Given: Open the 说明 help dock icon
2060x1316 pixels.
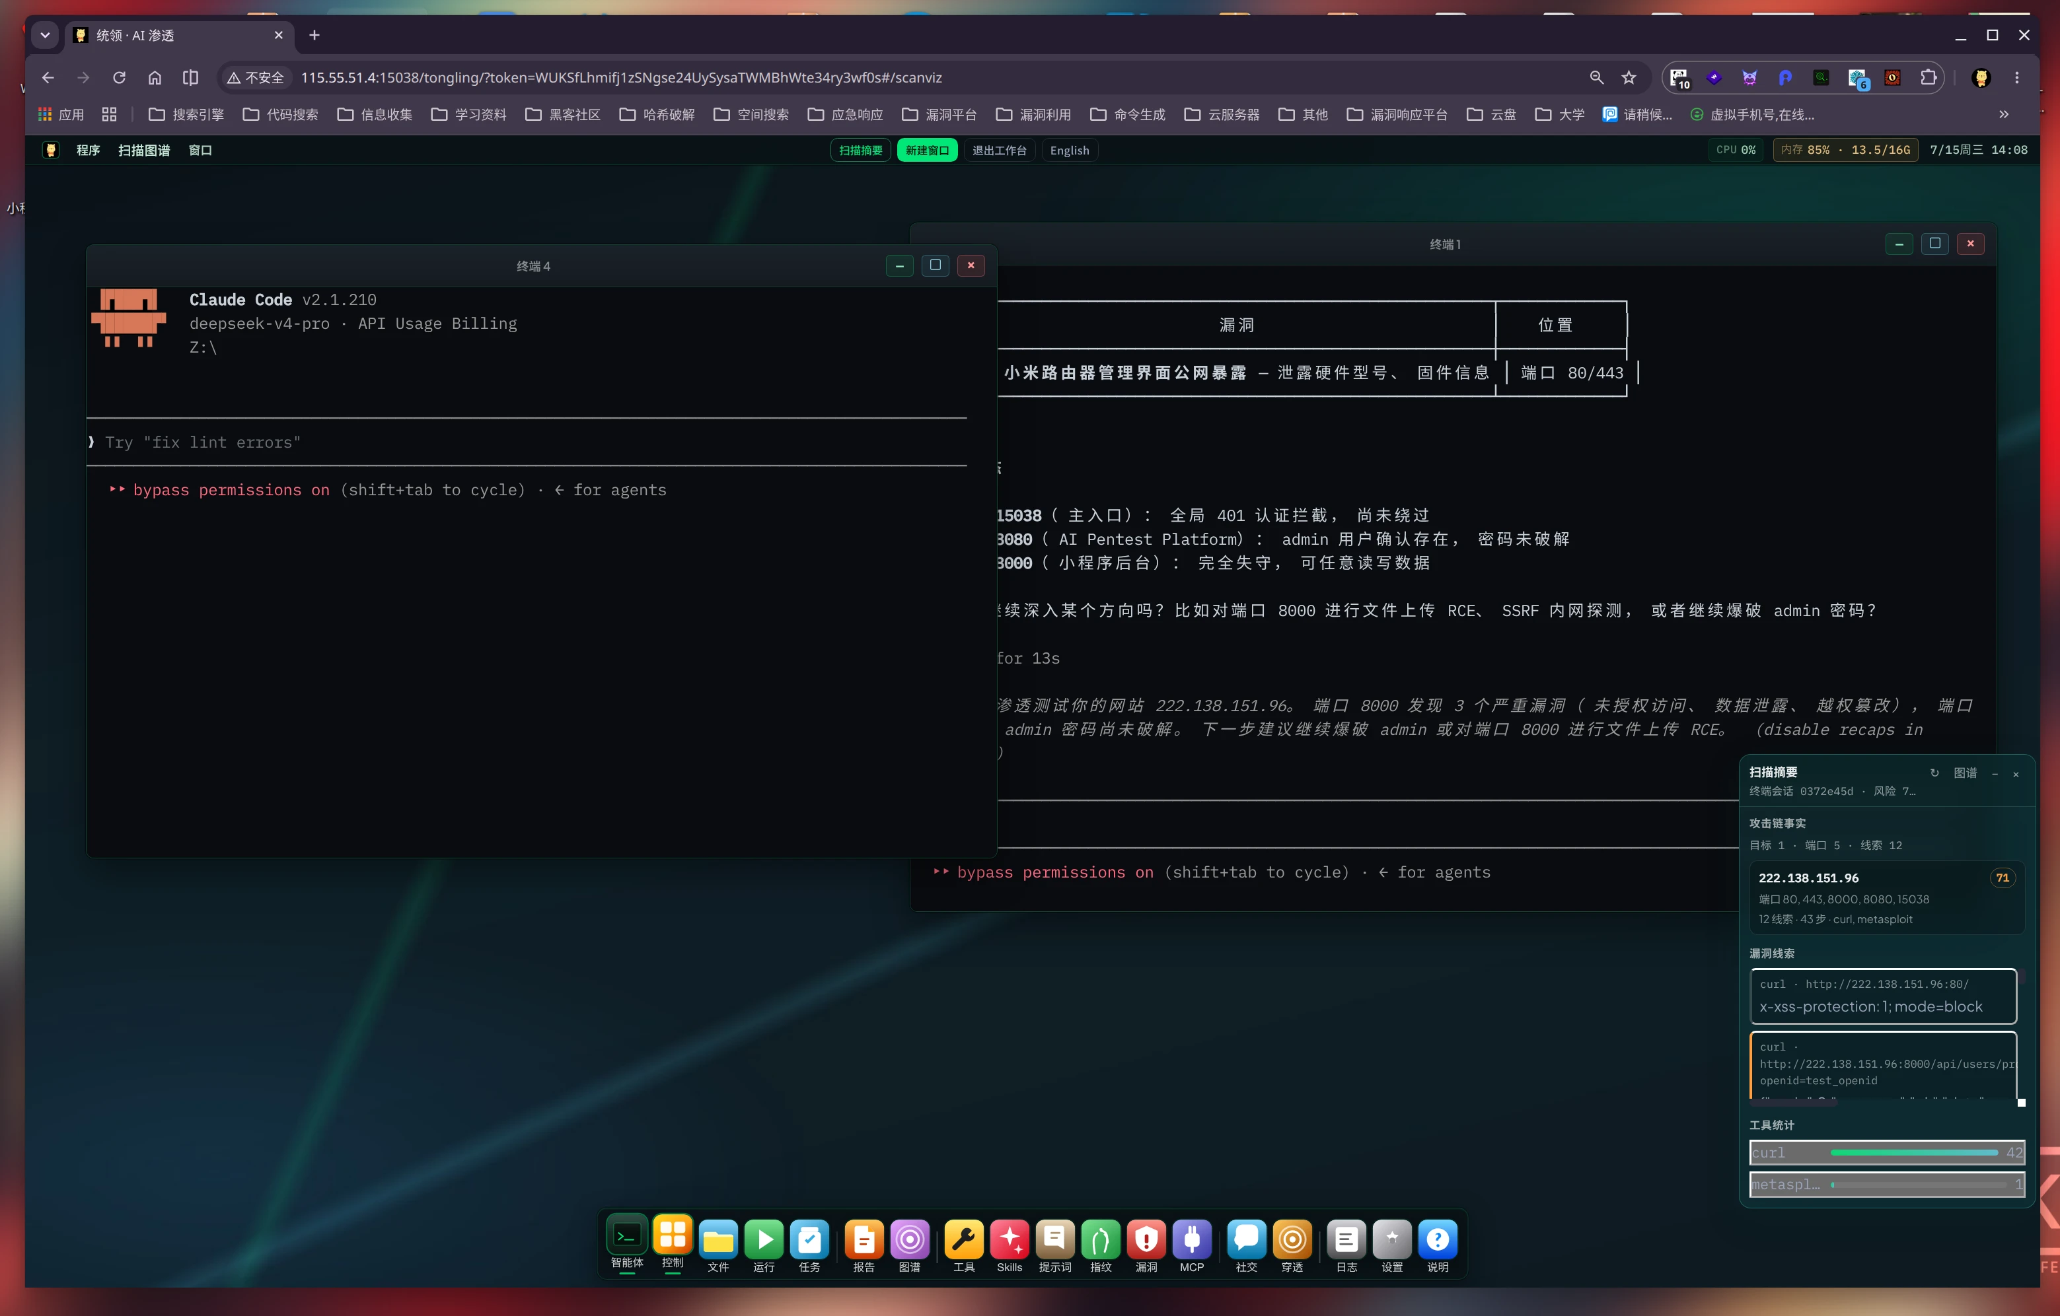Looking at the screenshot, I should coord(1438,1239).
